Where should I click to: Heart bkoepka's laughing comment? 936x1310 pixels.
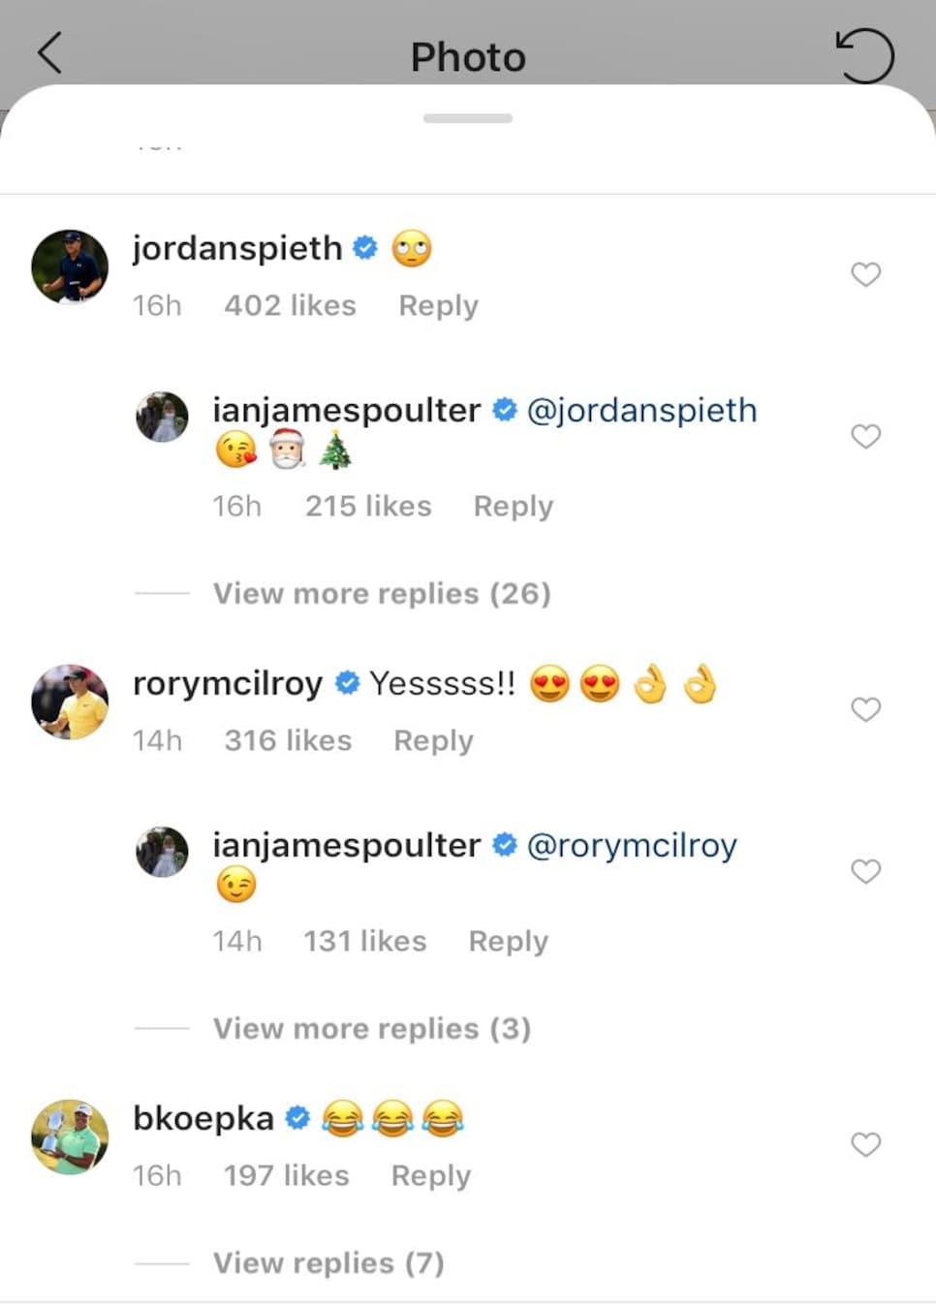click(865, 1144)
